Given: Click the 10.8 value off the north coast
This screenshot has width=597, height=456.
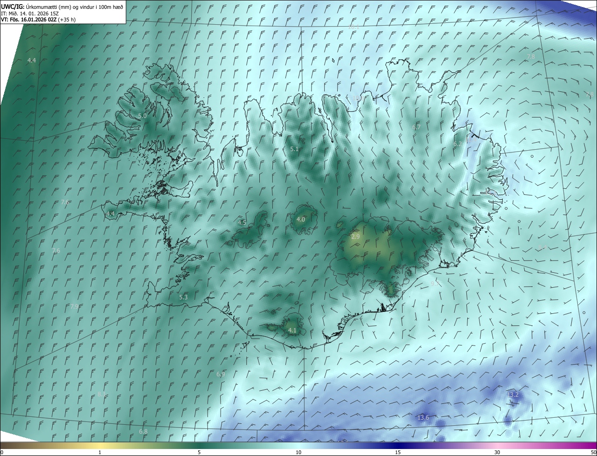Looking at the screenshot, I should [358, 98].
